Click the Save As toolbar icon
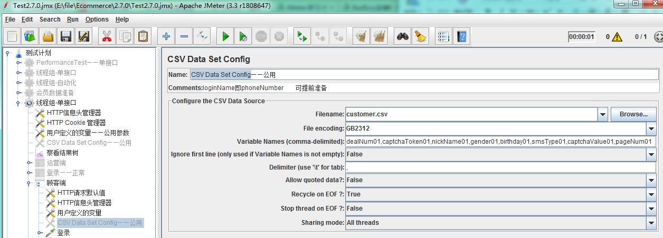The image size is (663, 238). pyautogui.click(x=83, y=37)
